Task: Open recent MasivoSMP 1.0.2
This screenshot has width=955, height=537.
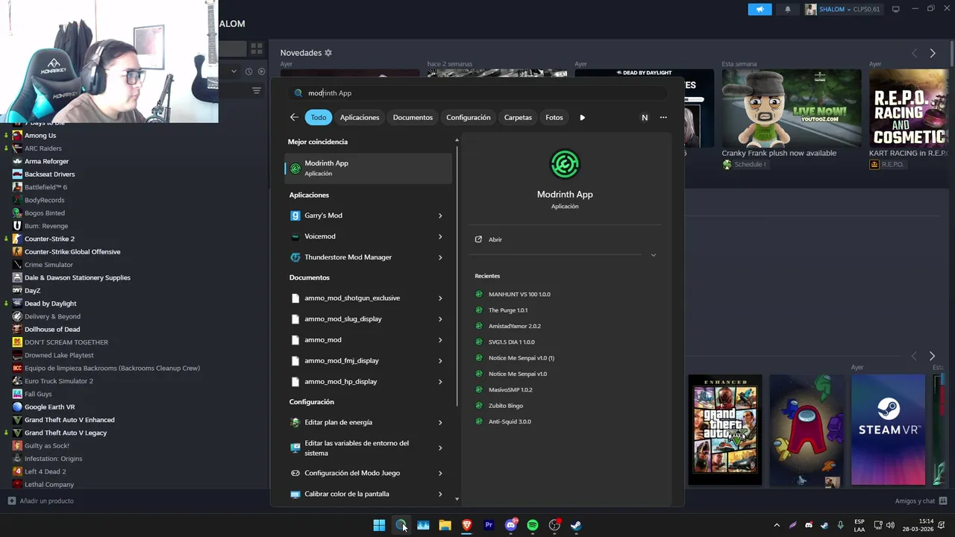Action: point(510,389)
